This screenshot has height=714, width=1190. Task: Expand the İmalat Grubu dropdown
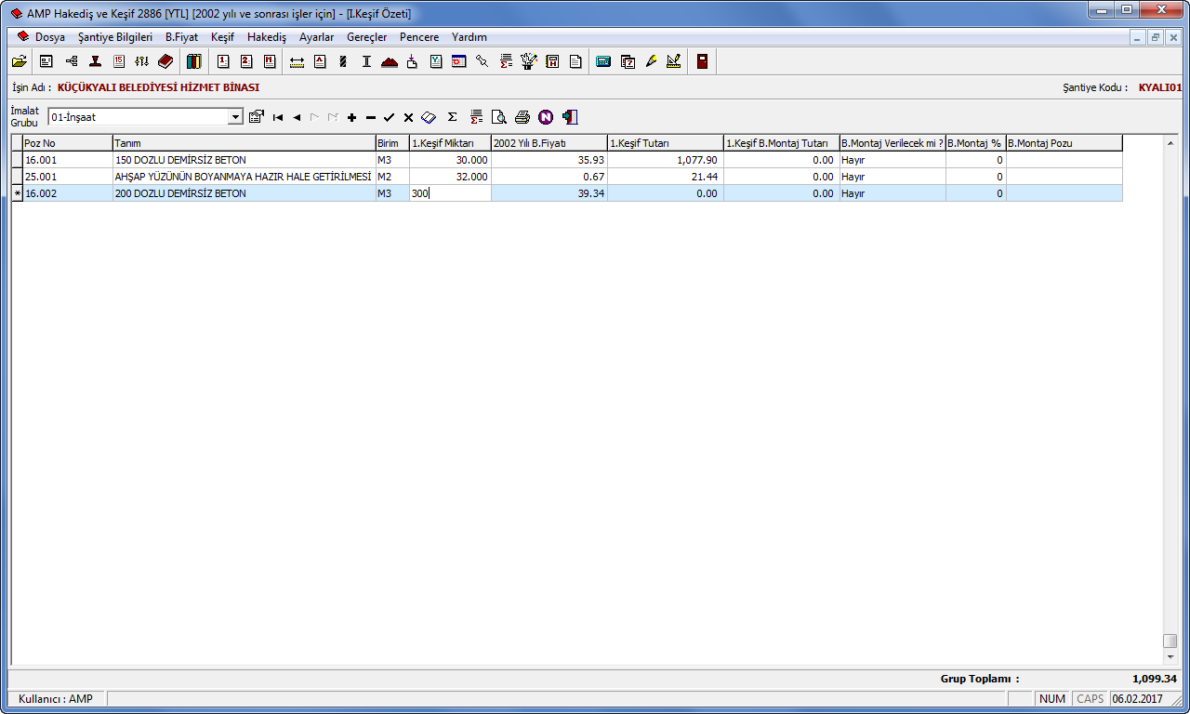click(235, 117)
